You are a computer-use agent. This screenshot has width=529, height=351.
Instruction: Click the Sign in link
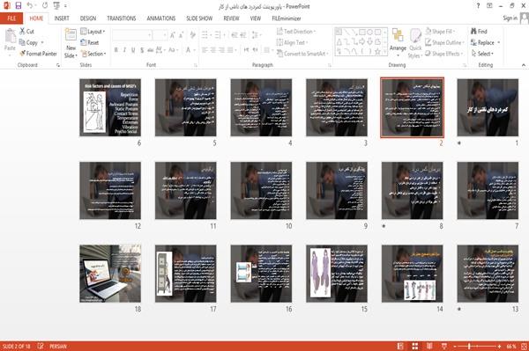510,18
